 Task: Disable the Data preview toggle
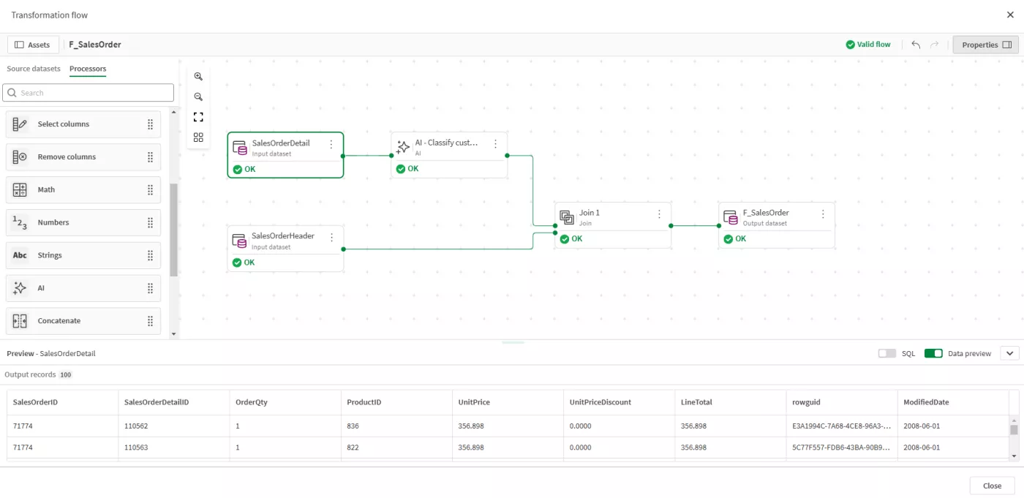click(x=933, y=352)
